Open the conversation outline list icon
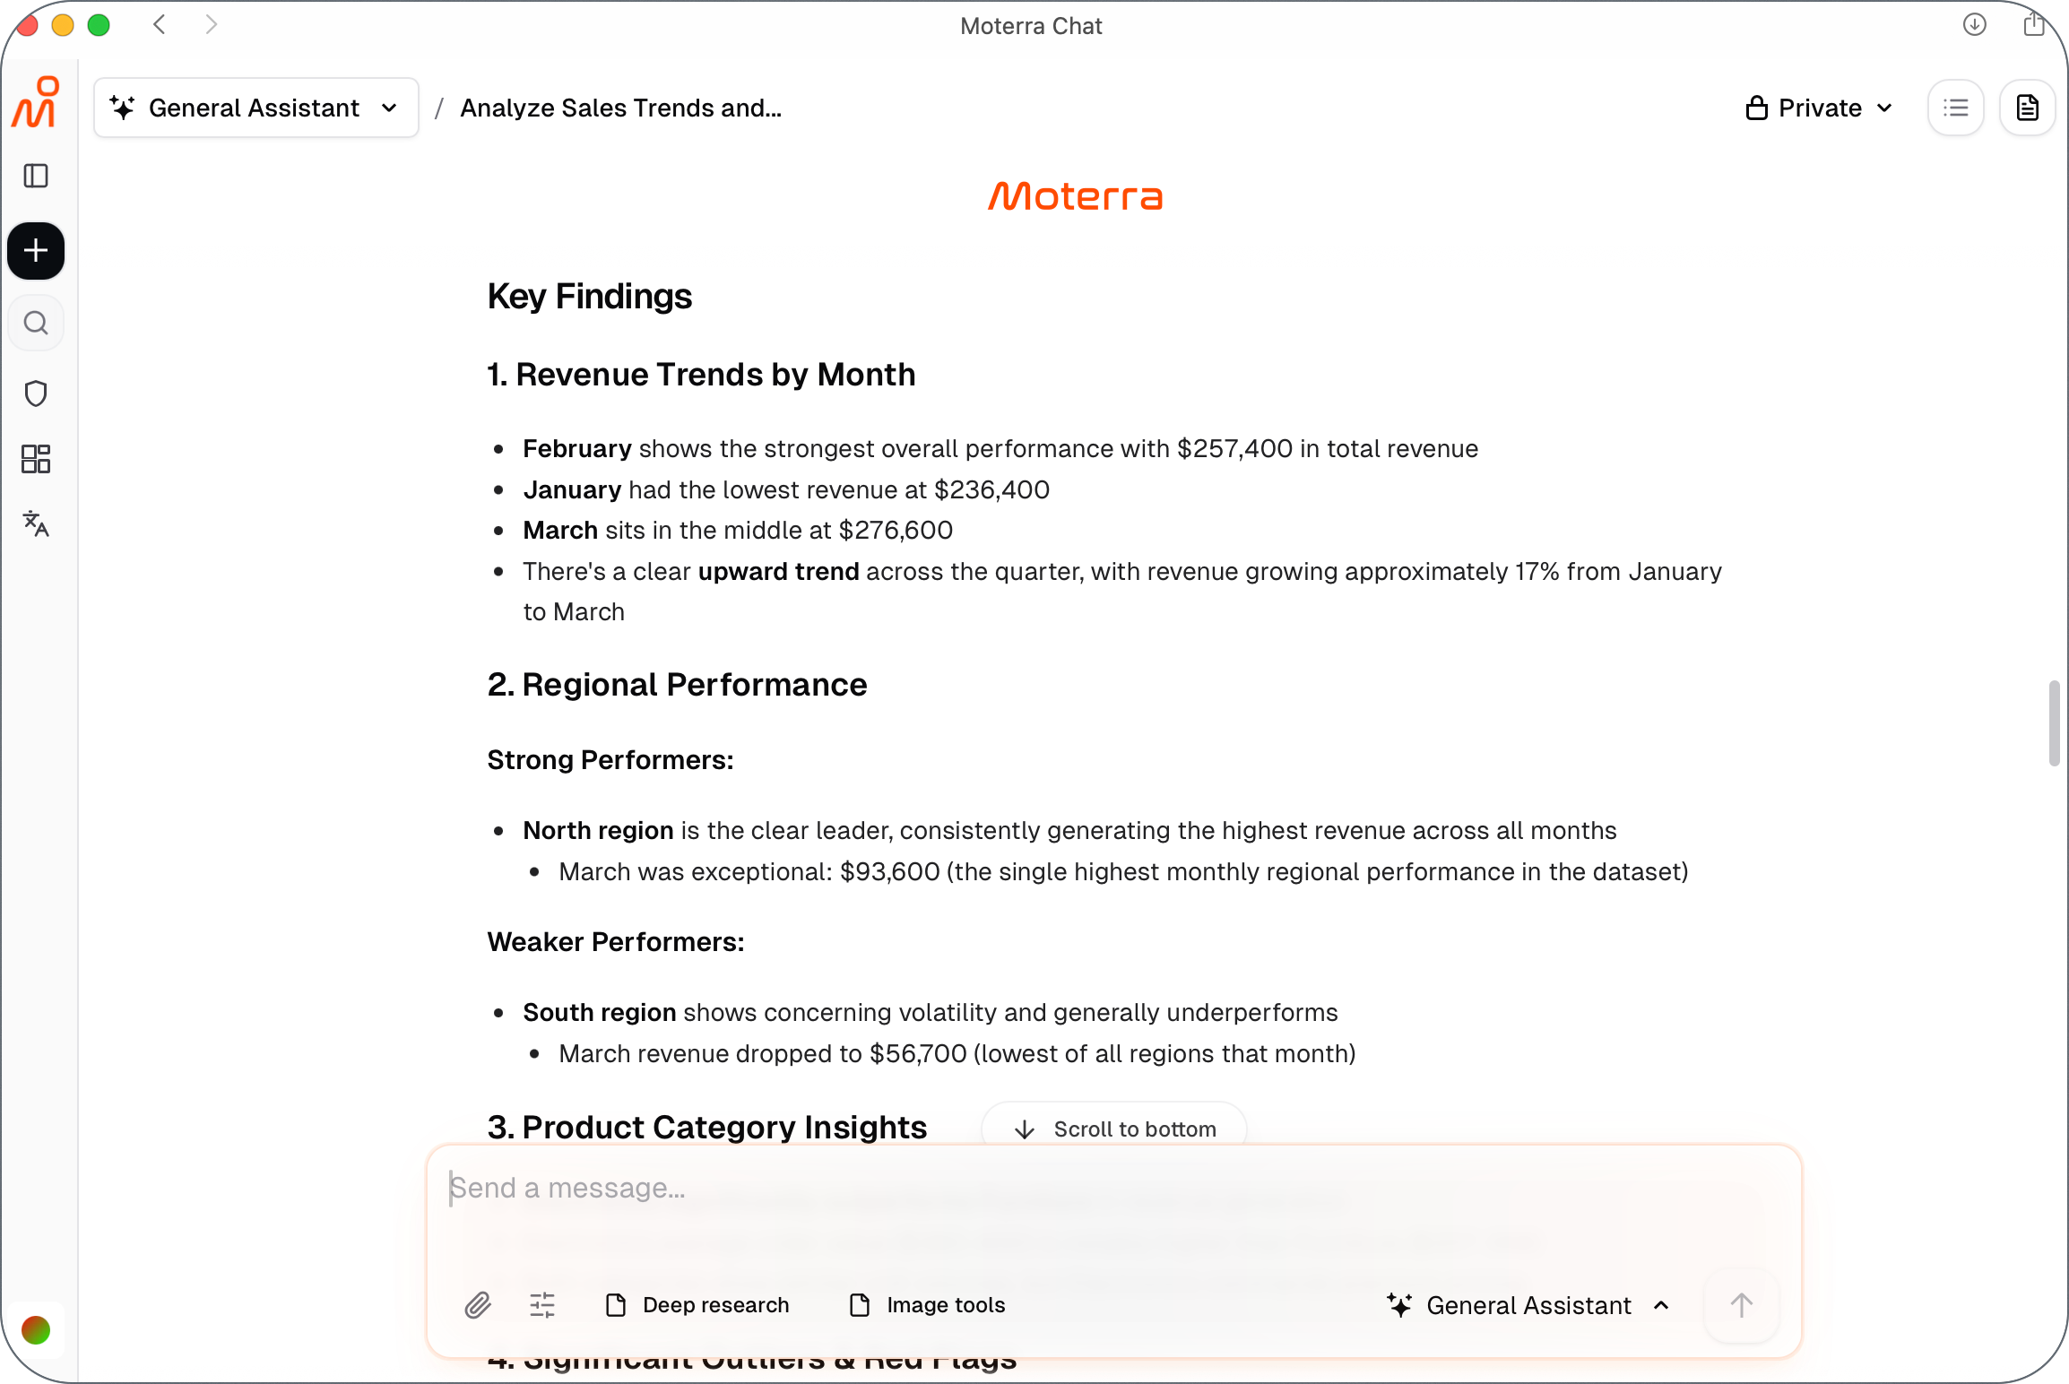 (x=1956, y=108)
